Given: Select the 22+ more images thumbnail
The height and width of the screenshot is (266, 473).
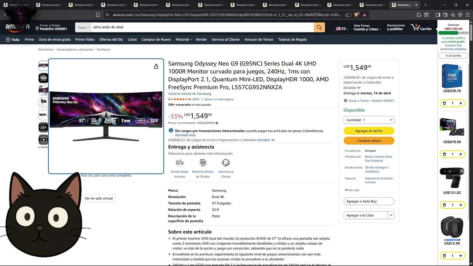Looking at the screenshot, I should pyautogui.click(x=44, y=127).
